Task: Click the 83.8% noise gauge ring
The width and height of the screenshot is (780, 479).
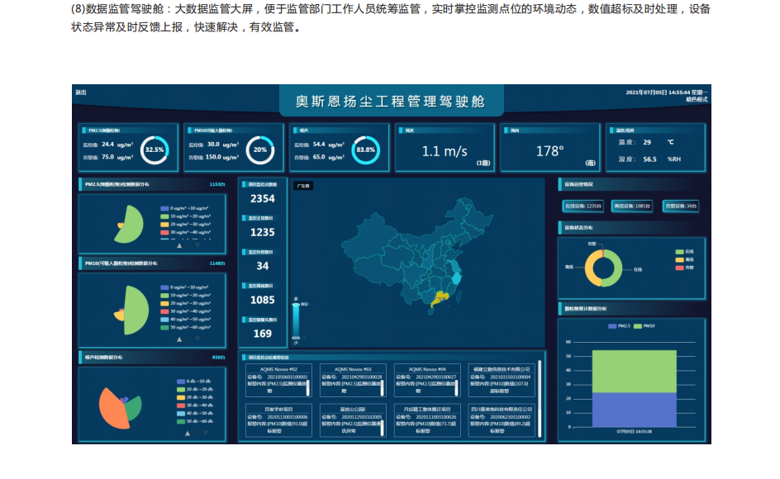Action: click(365, 149)
